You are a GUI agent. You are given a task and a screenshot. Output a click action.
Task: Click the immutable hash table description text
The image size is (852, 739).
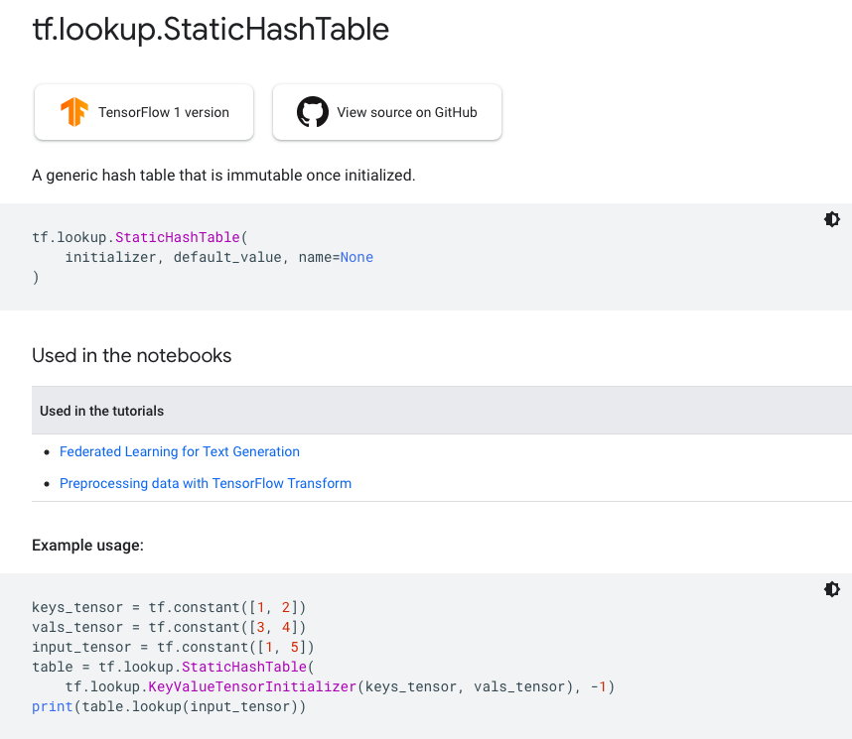[x=223, y=176]
